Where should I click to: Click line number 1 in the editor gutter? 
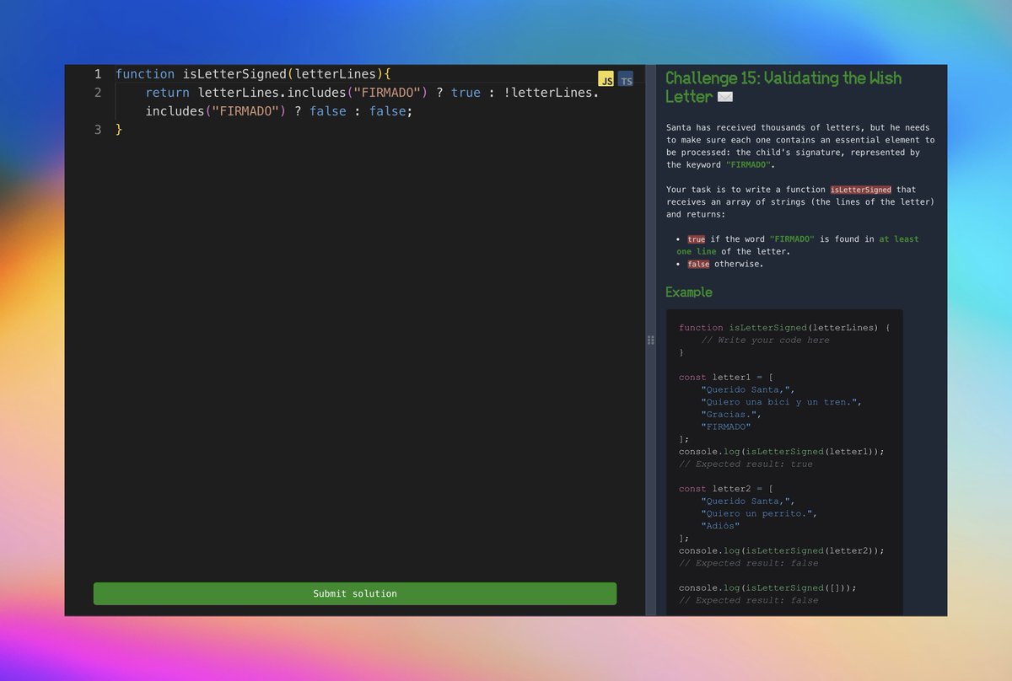pos(98,74)
